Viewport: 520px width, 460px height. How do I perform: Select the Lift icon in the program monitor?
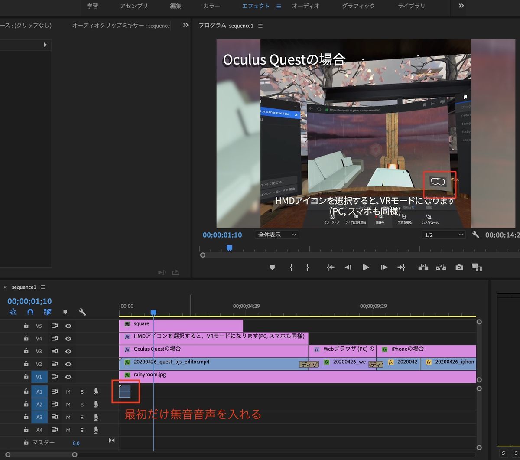tap(423, 268)
